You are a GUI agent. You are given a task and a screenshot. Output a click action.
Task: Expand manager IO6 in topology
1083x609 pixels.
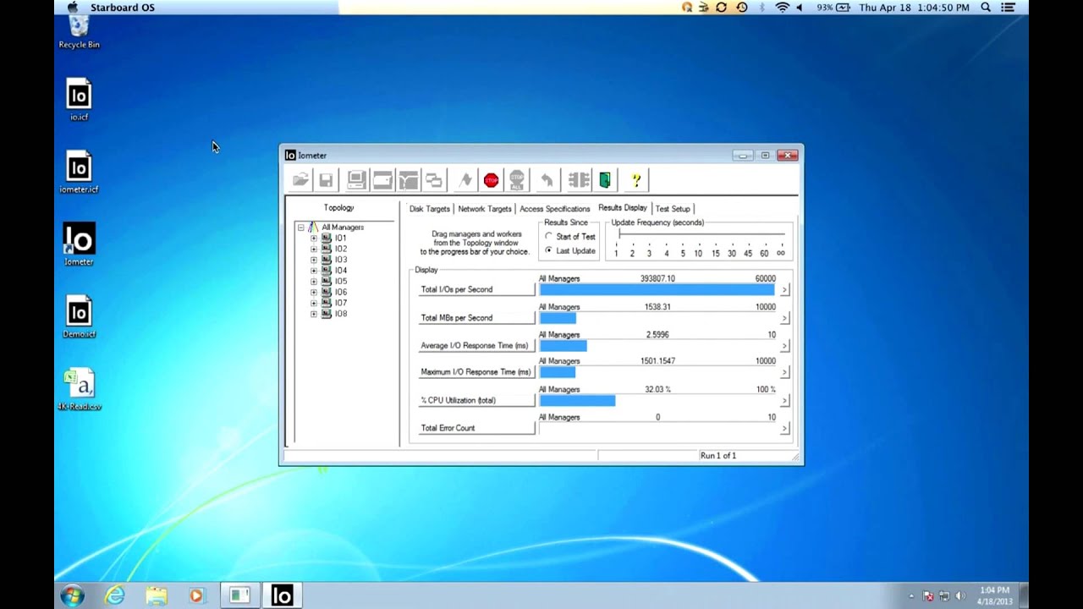pyautogui.click(x=314, y=292)
